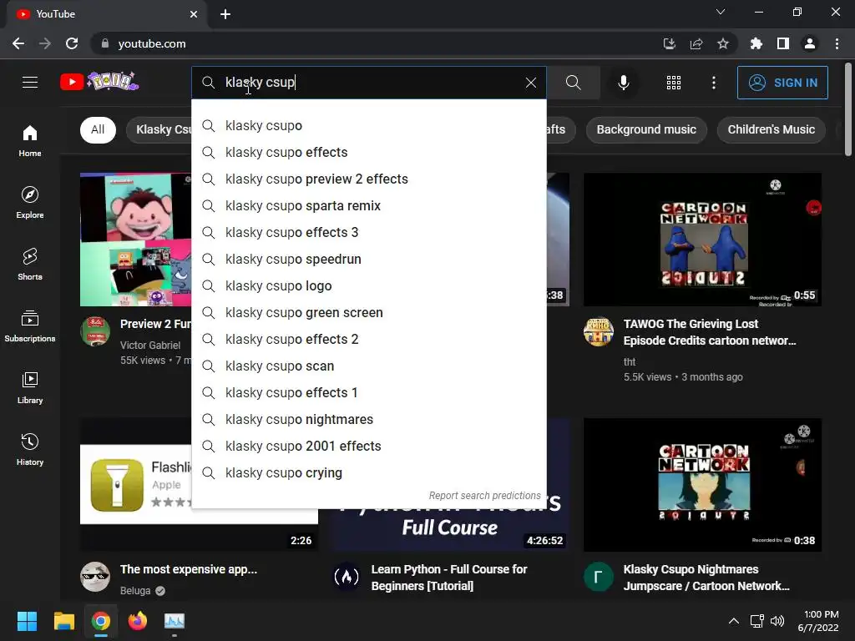Open TAWOG Grieving Lost video thumbnail
The image size is (855, 641).
point(702,240)
